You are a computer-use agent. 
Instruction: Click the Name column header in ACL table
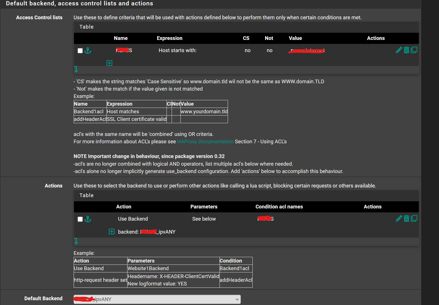(x=121, y=38)
